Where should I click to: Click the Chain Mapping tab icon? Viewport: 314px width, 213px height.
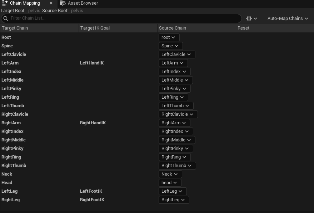click(5, 3)
